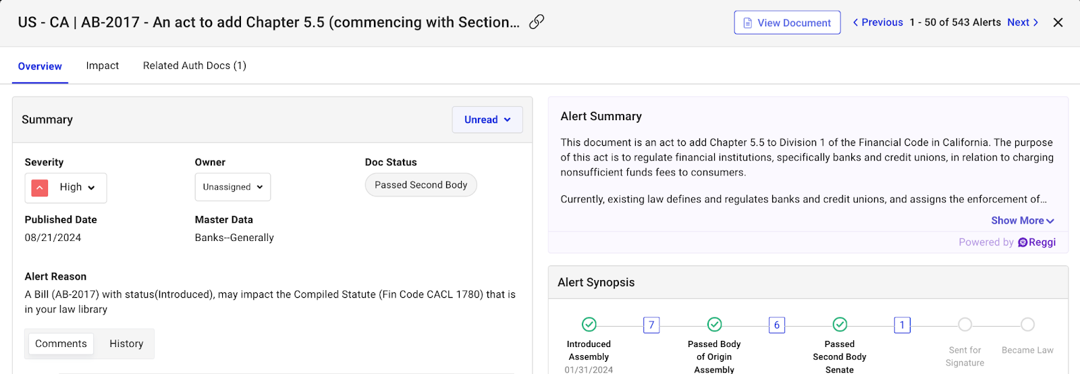Viewport: 1080px width, 374px height.
Task: Open the Owner Unassigned dropdown
Action: point(233,187)
